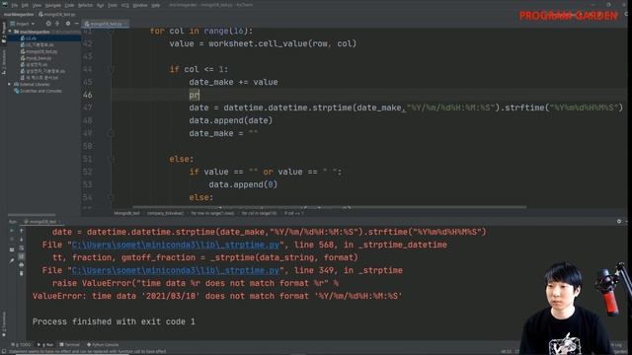Expand the External Libraries node

coord(9,84)
